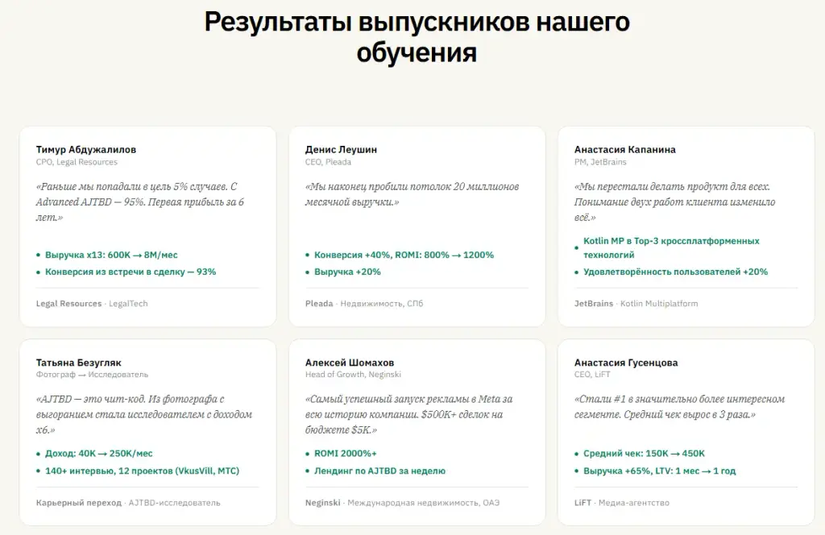Select the name Тимур Абдужалилов
Screen dimensions: 825x535
point(85,149)
